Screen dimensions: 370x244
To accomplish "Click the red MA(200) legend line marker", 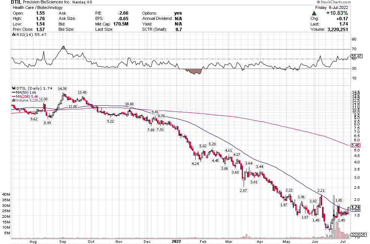I will click(13, 96).
